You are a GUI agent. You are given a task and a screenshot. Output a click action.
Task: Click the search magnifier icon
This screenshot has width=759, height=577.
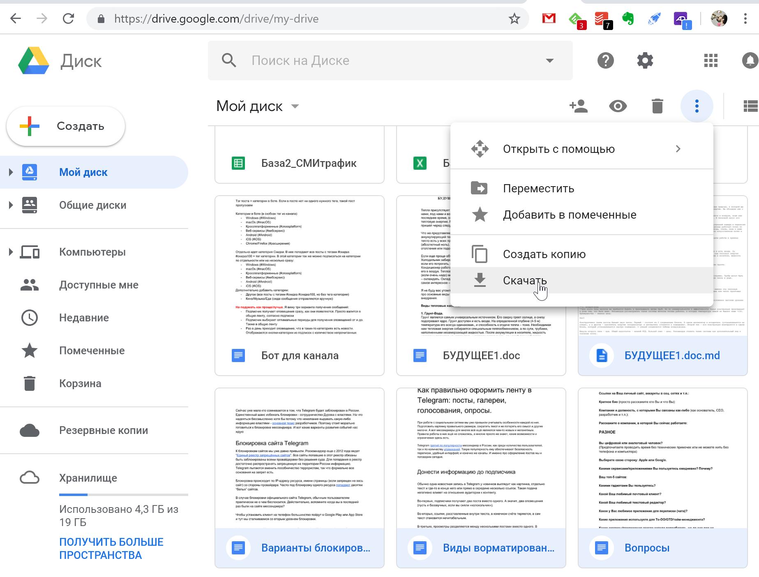(229, 60)
